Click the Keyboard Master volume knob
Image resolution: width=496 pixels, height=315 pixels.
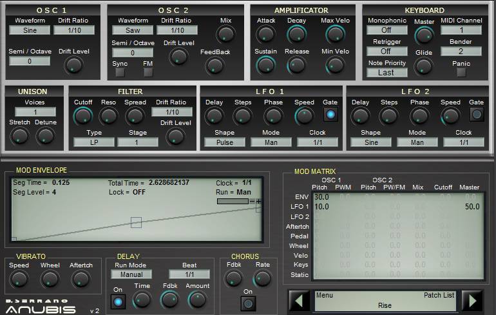[424, 36]
